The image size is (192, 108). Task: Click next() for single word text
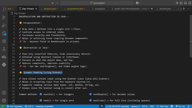(x=59, y=100)
